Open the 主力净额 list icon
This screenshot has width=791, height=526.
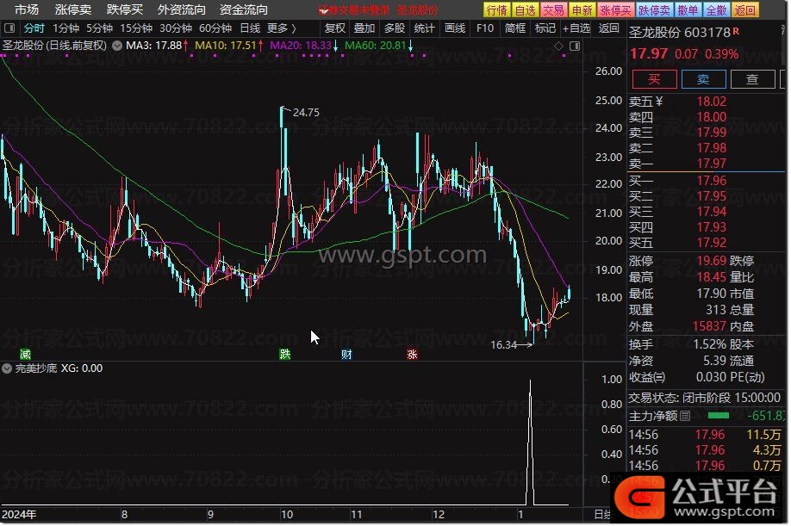click(x=684, y=416)
